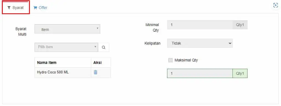Enable the Maksimal Qty checkbox
Screen dimensions: 281x106
170,60
